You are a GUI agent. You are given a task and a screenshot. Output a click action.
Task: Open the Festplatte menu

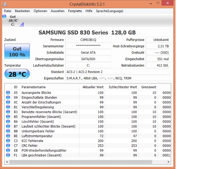coord(75,11)
